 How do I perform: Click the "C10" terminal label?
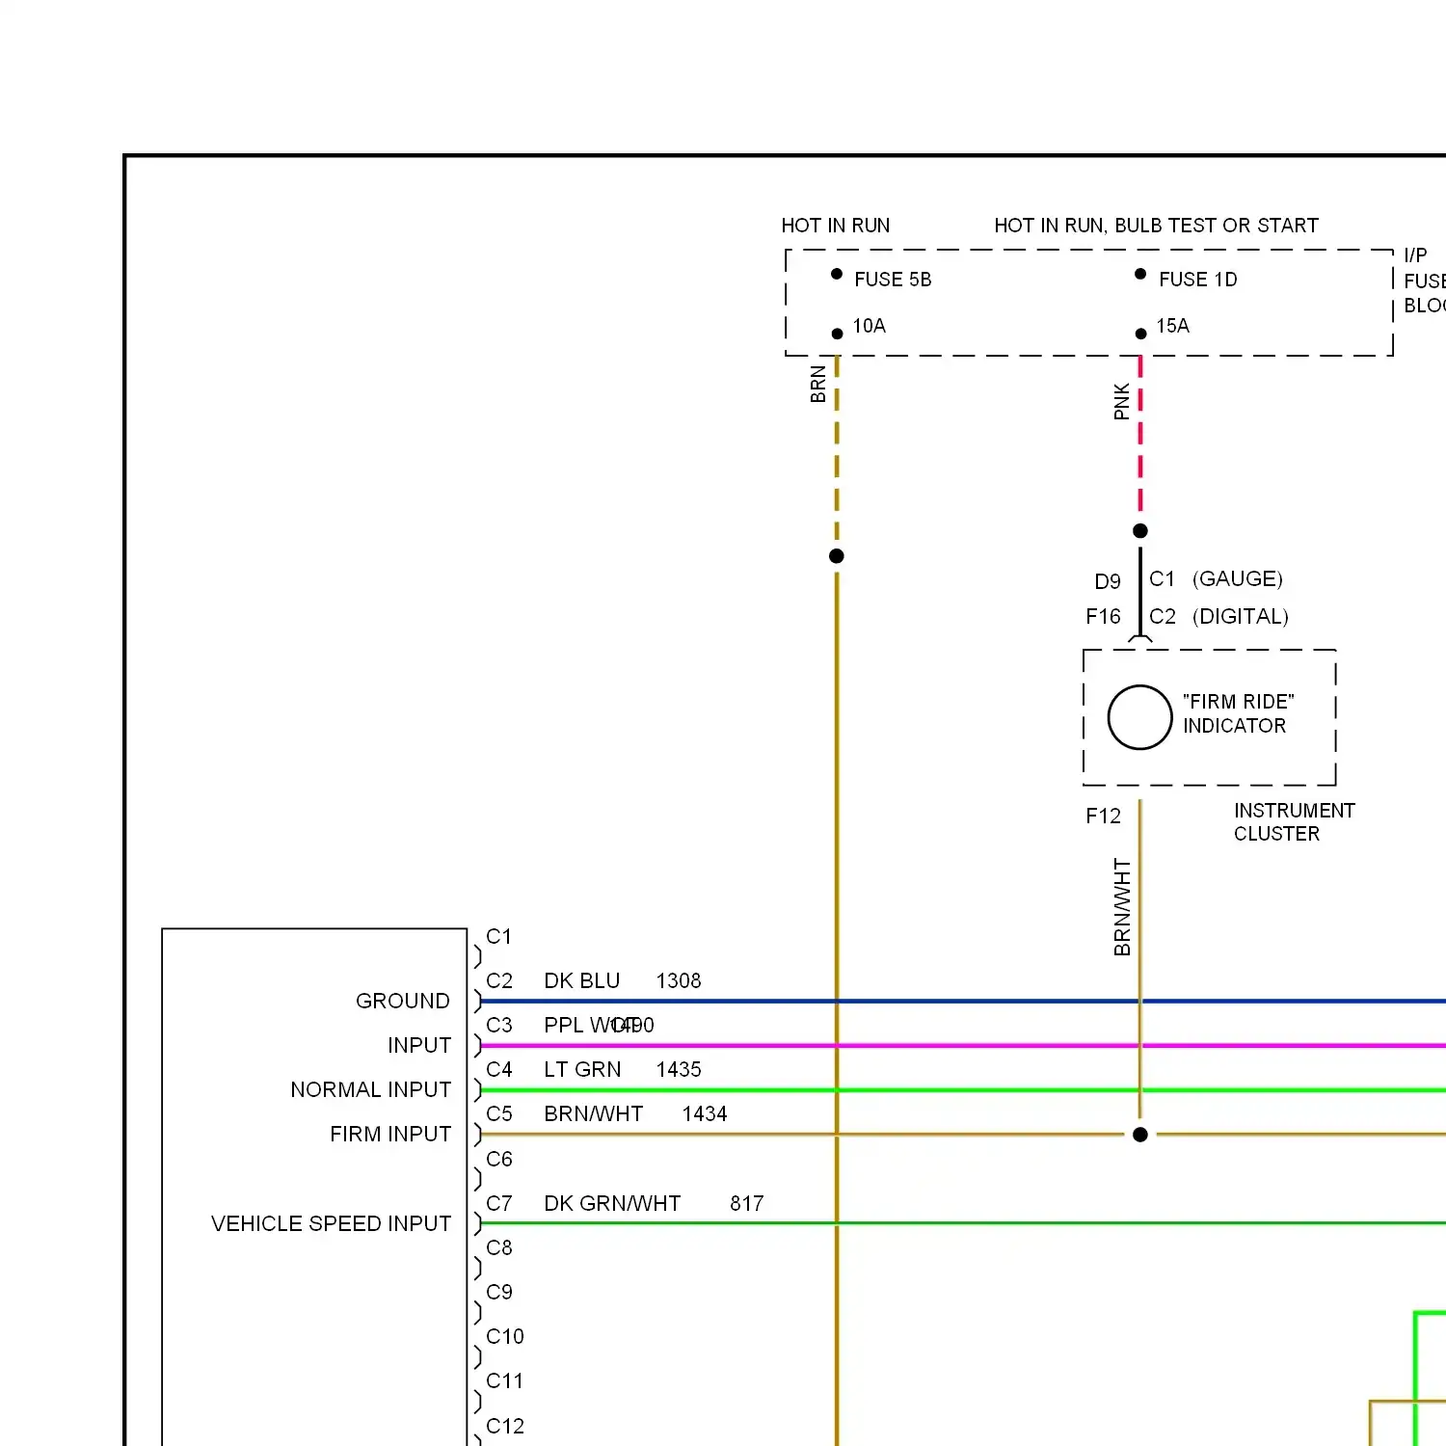(x=505, y=1336)
